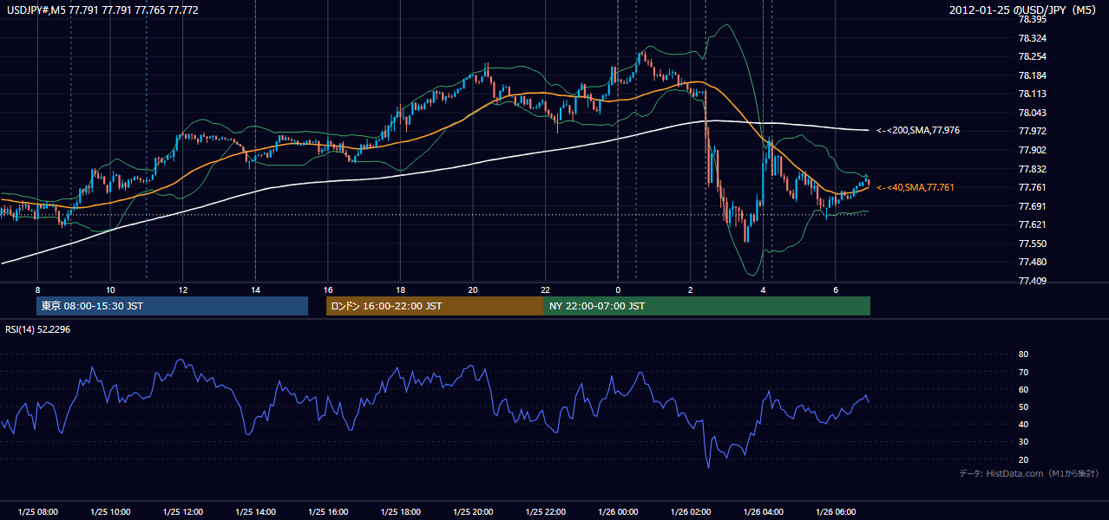The width and height of the screenshot is (1109, 520).
Task: Click the 1/25 14:00 time label
Action: coord(255,511)
